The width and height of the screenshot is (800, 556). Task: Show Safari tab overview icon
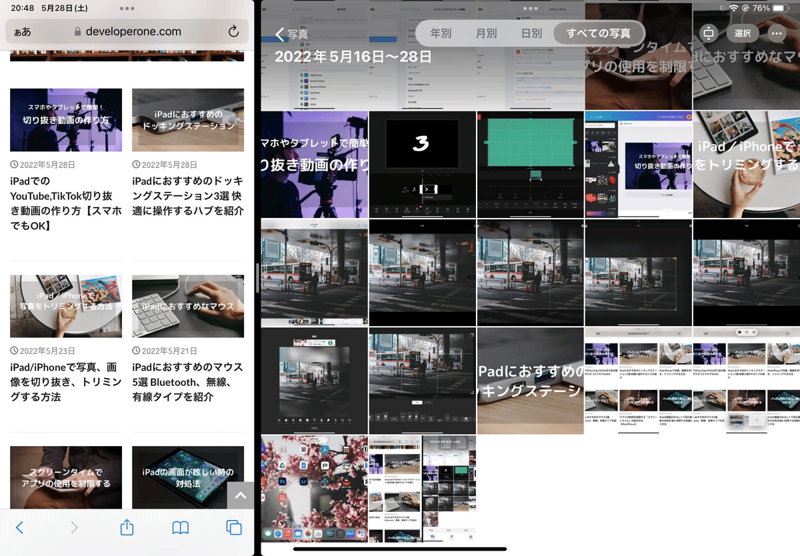pos(233,527)
